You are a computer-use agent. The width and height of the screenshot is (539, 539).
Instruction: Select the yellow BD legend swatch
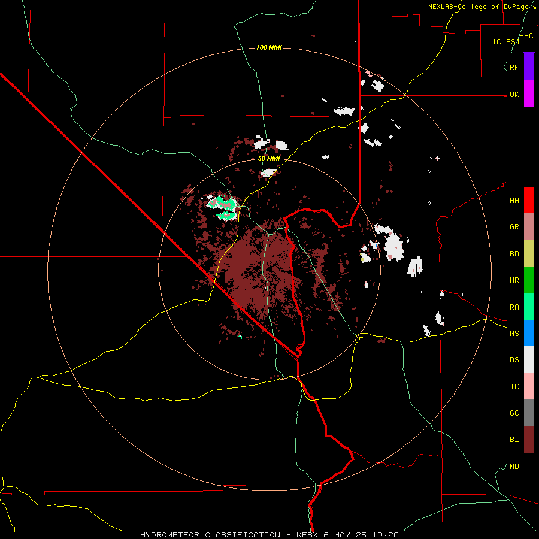[x=529, y=254]
